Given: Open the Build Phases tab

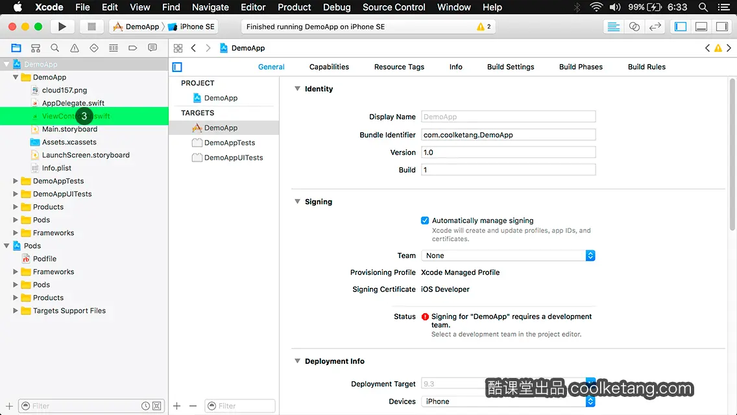Looking at the screenshot, I should (x=581, y=67).
